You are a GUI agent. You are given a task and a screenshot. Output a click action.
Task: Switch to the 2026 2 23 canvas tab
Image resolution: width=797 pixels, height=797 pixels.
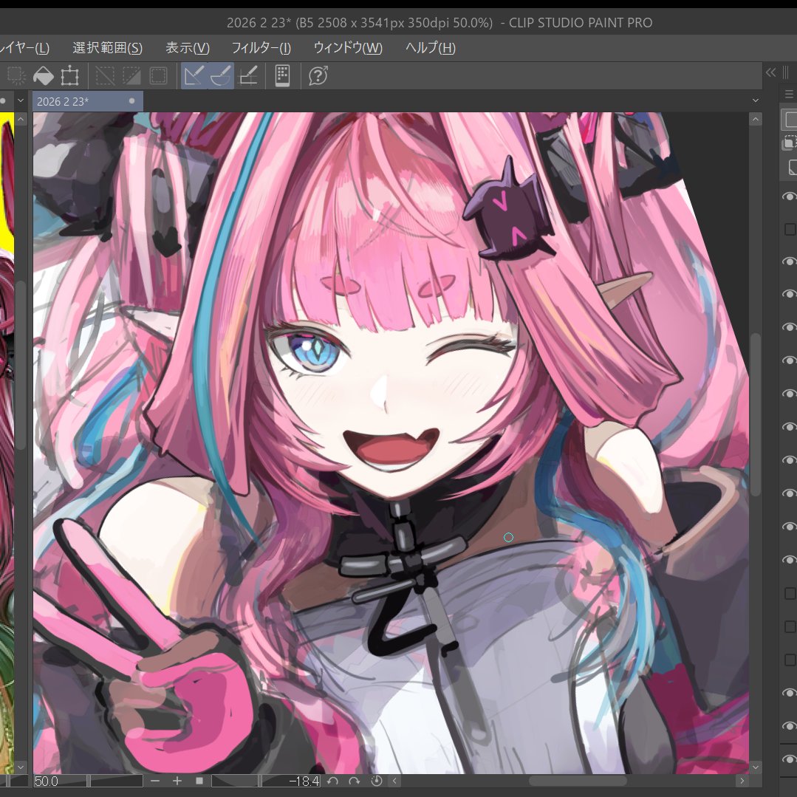(x=81, y=100)
